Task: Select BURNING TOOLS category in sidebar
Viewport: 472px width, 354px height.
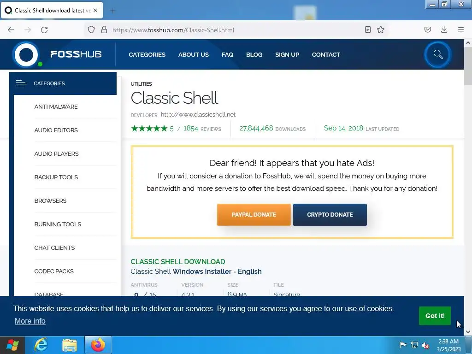Action: pyautogui.click(x=58, y=224)
